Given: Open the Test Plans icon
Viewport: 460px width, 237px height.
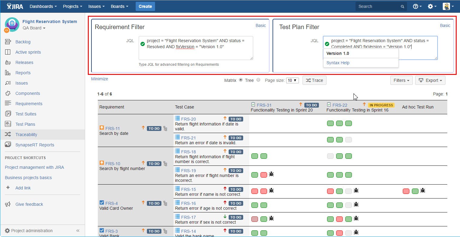Looking at the screenshot, I should (x=8, y=124).
